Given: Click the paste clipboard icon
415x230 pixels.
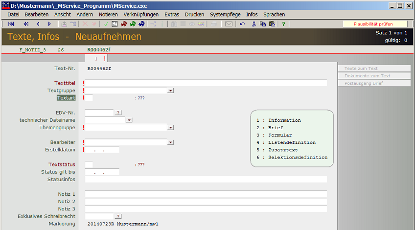Looking at the screenshot, I should pyautogui.click(x=272, y=24).
